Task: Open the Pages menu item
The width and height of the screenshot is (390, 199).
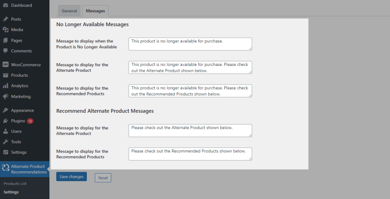Action: (17, 41)
